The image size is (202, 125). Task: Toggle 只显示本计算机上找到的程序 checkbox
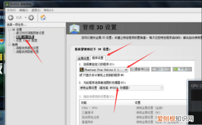[81, 75]
